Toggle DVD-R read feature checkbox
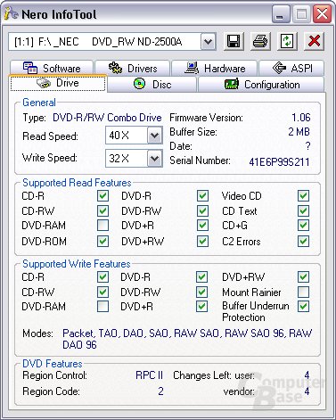This screenshot has height=420, width=336. (x=202, y=196)
